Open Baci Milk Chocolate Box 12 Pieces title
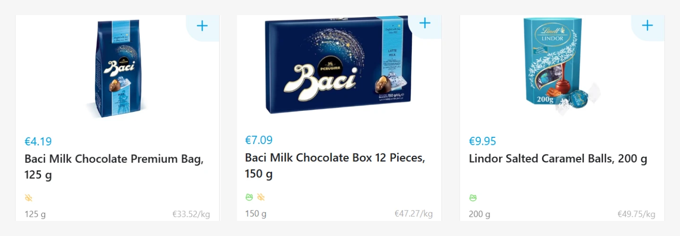 (335, 166)
